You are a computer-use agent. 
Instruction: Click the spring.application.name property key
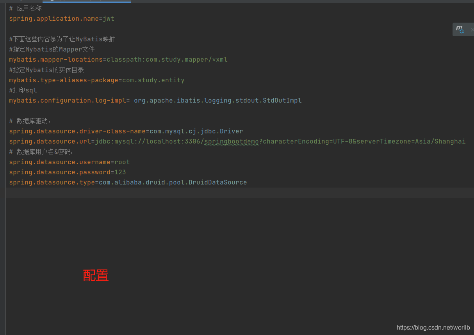[54, 18]
